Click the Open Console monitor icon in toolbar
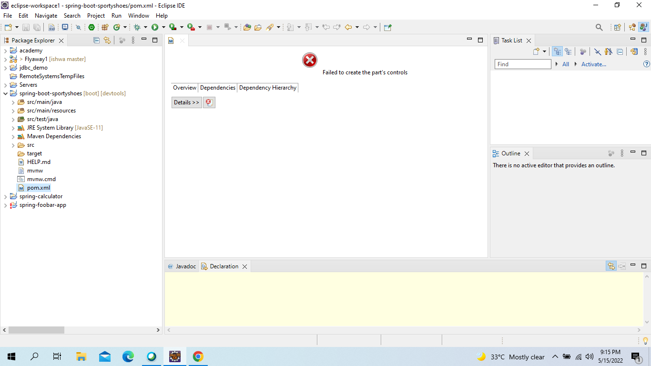 65,27
